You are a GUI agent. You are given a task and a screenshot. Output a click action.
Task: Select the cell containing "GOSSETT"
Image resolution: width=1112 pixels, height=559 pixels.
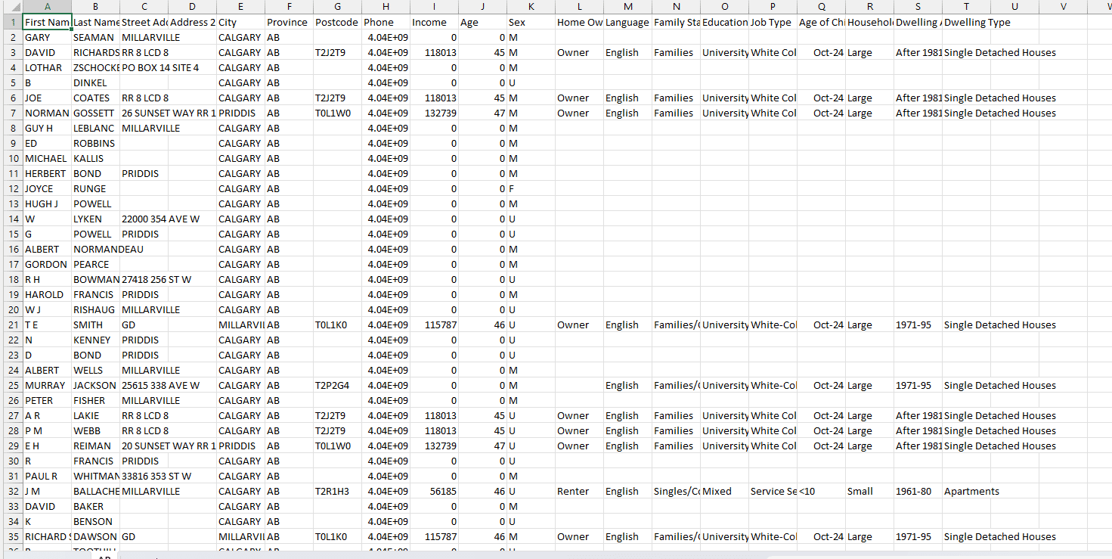(96, 113)
